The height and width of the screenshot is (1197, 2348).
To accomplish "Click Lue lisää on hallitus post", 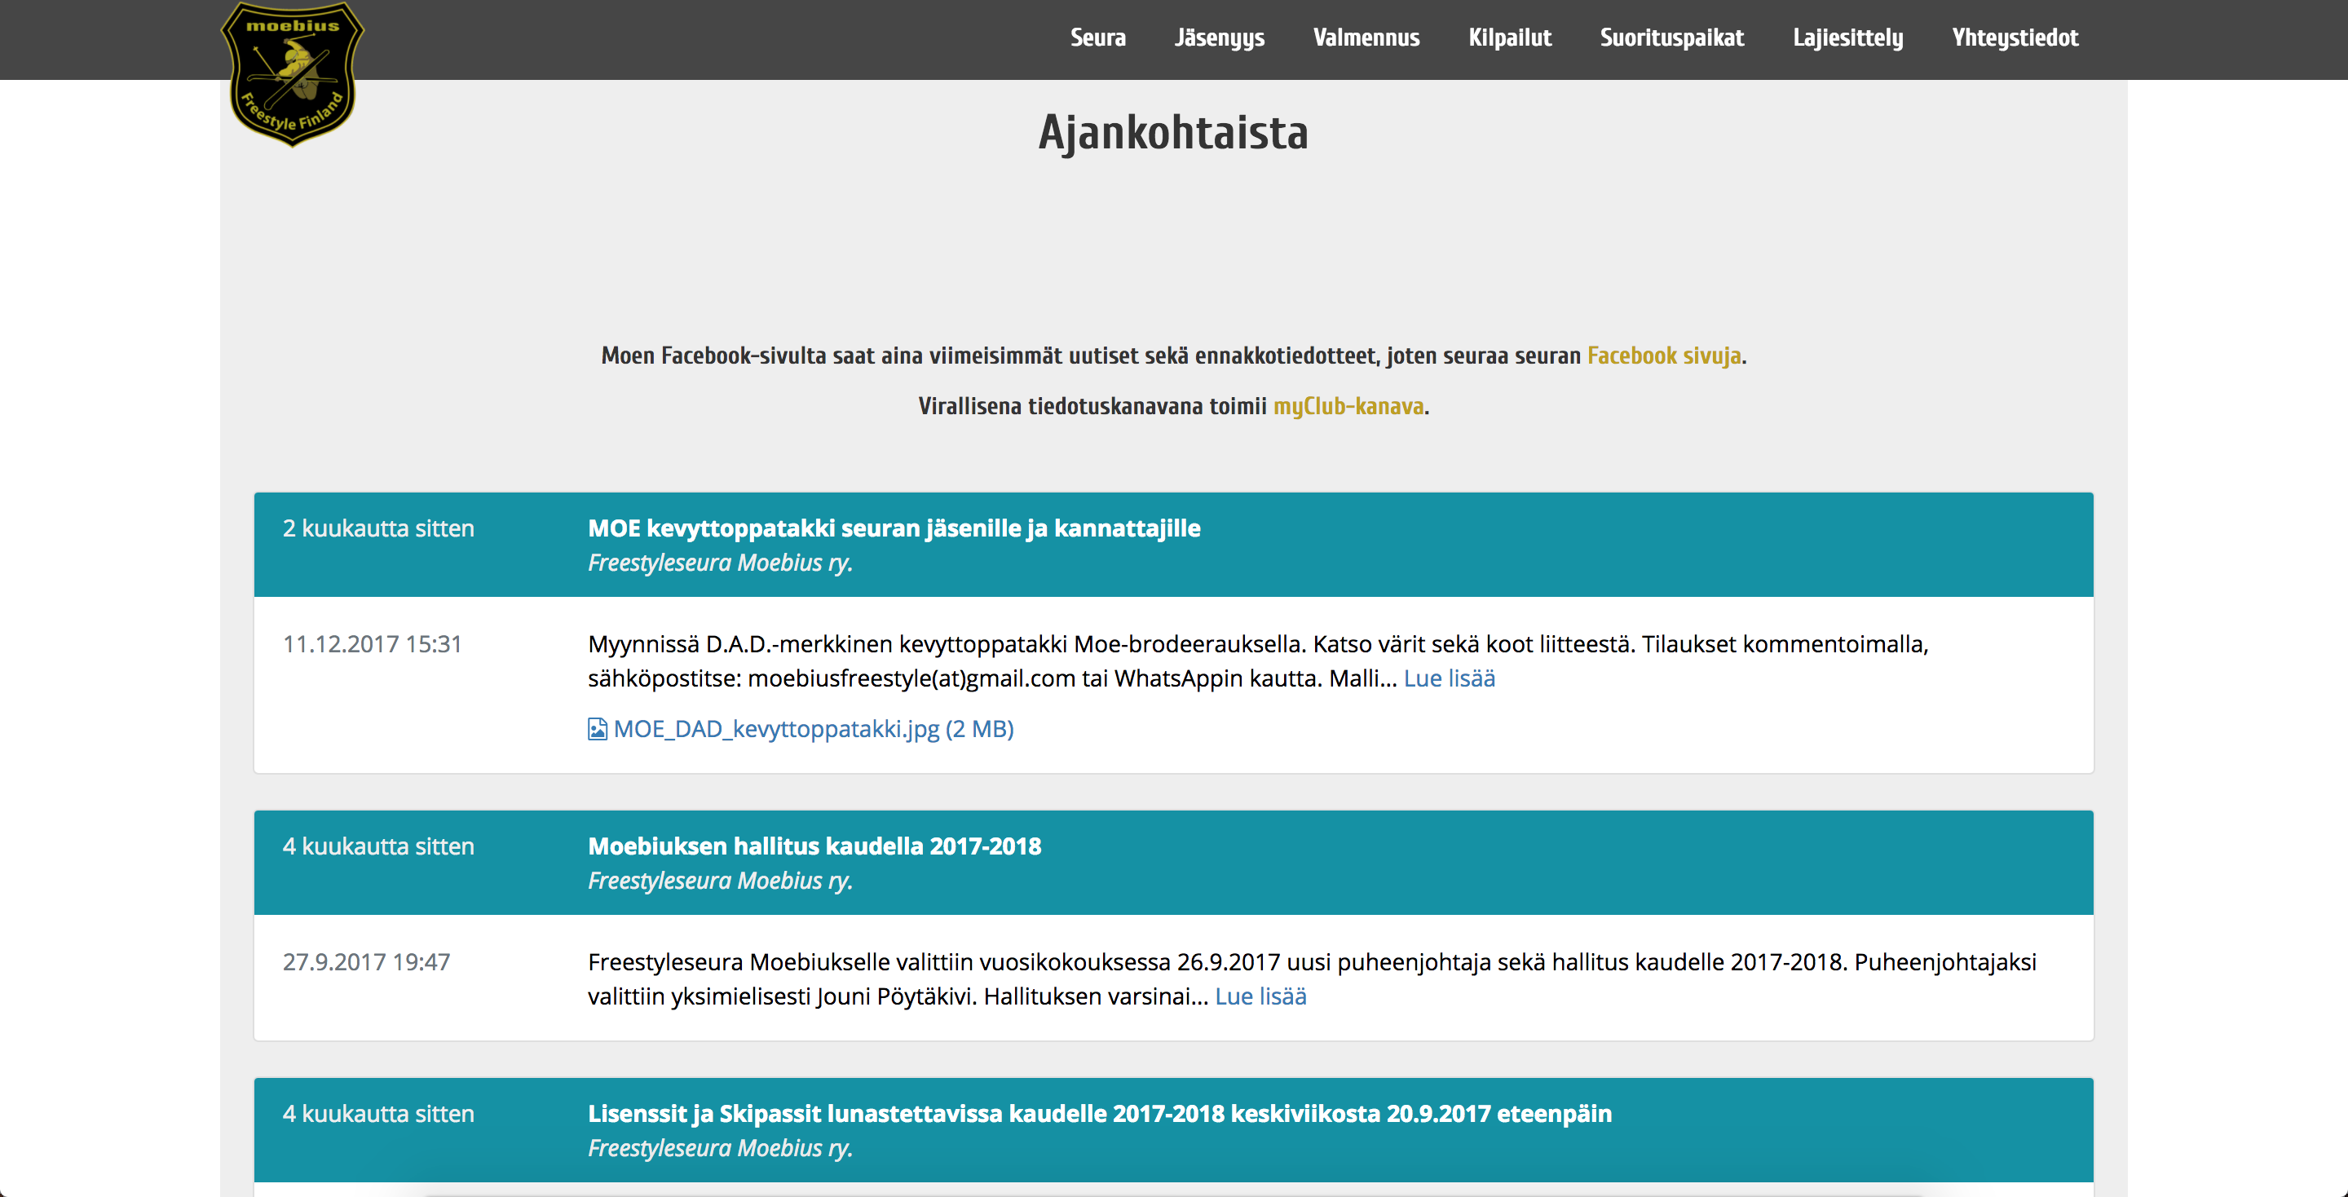I will (1260, 996).
